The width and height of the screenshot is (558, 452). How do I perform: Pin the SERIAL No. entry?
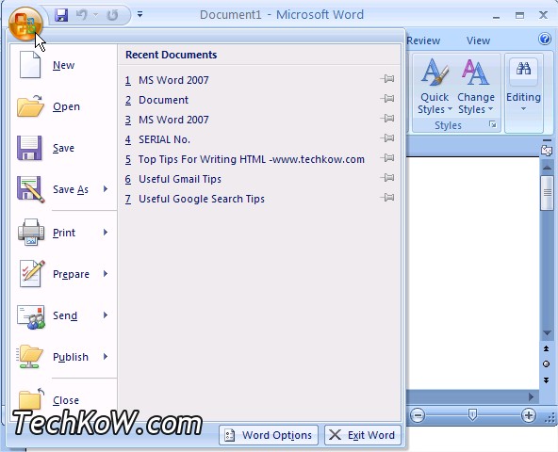[387, 138]
